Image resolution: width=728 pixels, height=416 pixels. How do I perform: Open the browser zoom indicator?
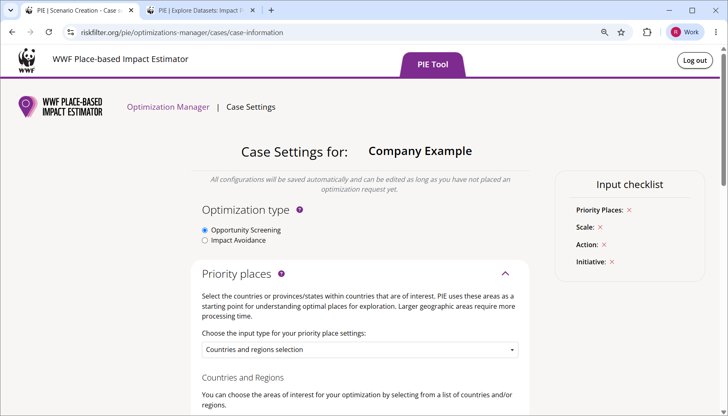tap(605, 32)
